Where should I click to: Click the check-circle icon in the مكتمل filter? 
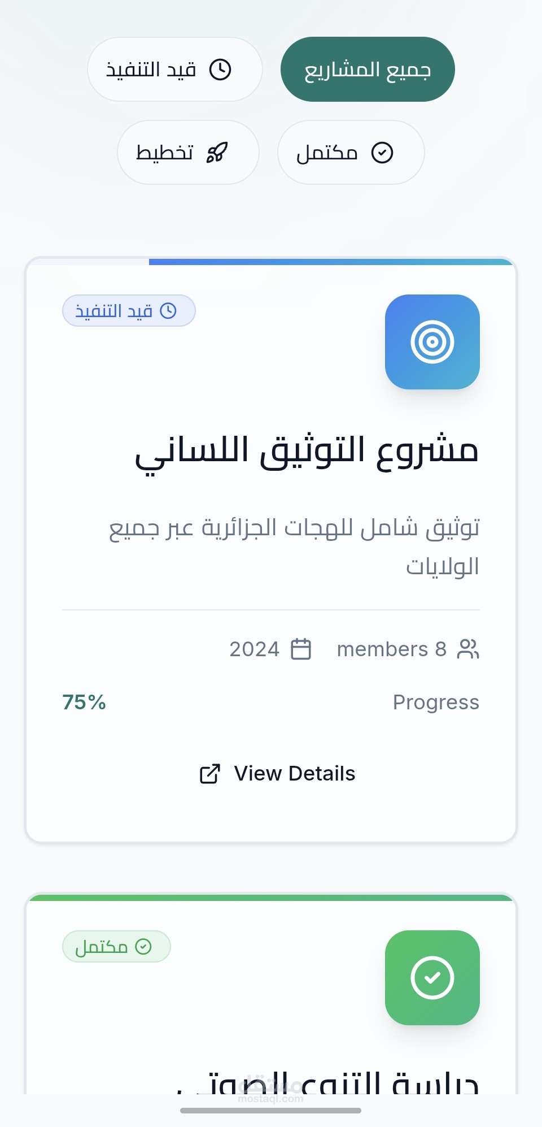click(x=382, y=153)
